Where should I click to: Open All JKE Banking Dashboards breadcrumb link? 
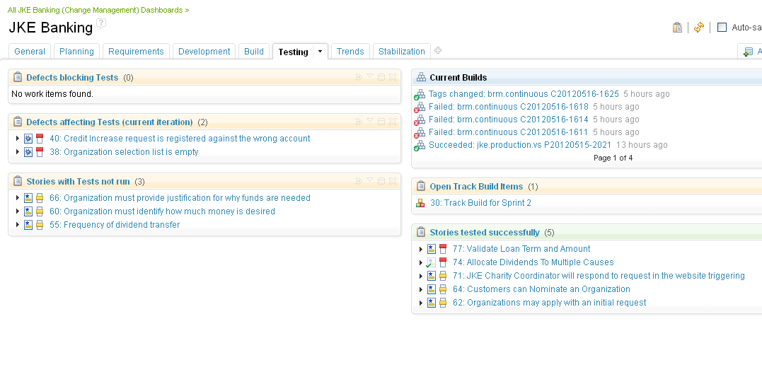tap(98, 10)
